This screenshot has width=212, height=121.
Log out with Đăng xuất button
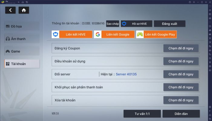pyautogui.click(x=170, y=24)
